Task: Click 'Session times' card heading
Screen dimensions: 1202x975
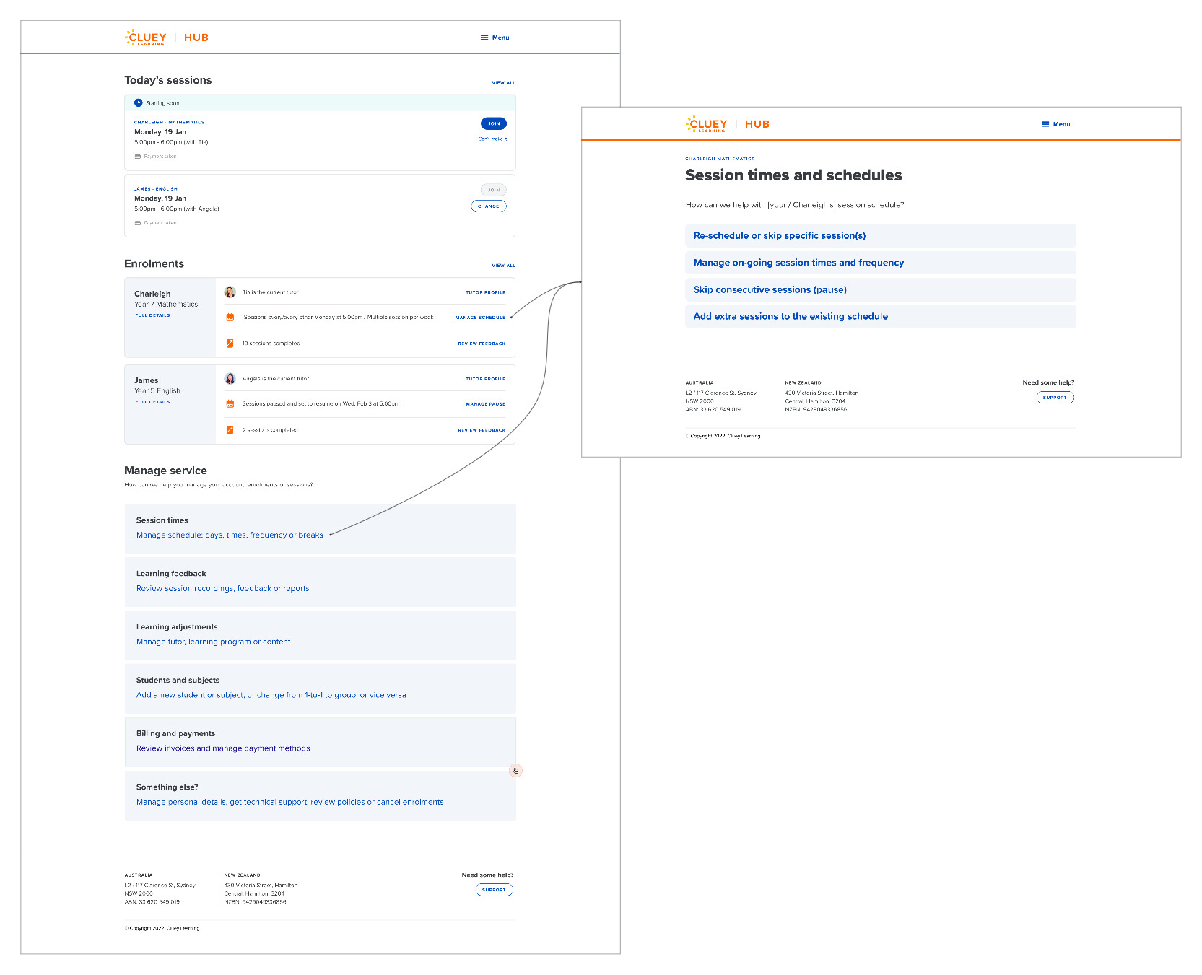Action: tap(162, 520)
